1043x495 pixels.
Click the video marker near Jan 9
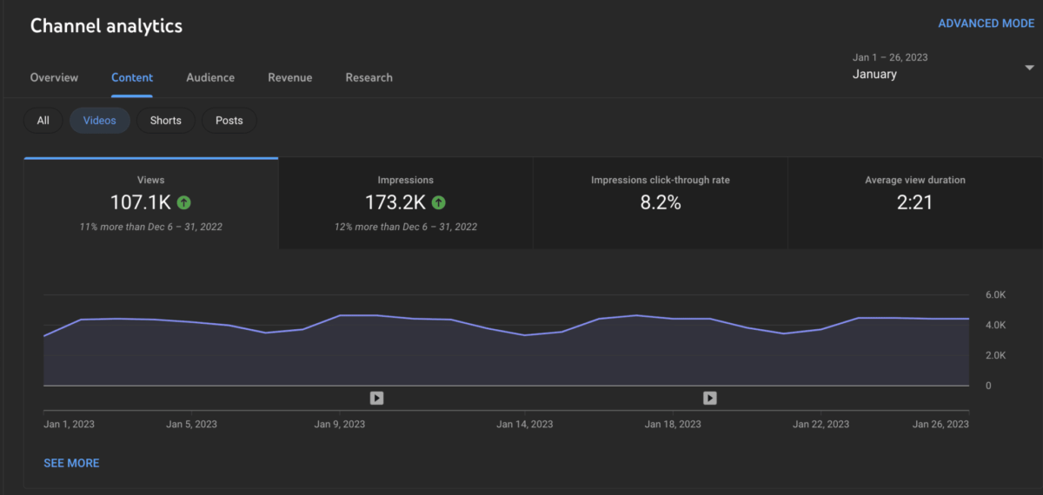376,398
